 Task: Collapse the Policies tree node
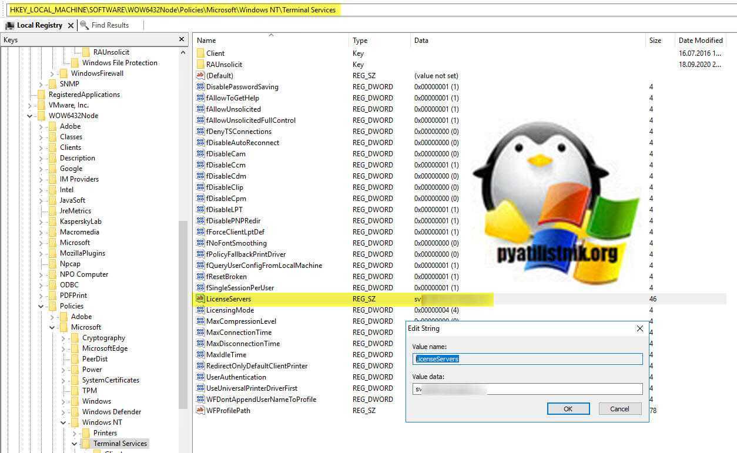point(41,306)
